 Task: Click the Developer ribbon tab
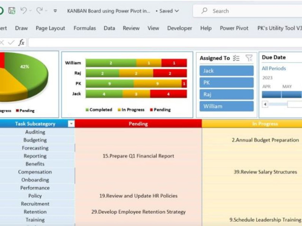(x=180, y=28)
